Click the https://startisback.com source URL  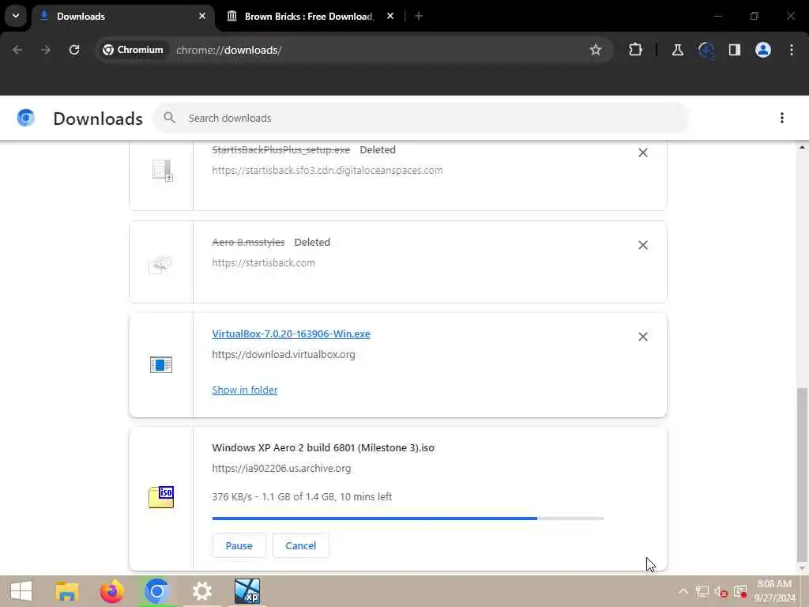(263, 262)
